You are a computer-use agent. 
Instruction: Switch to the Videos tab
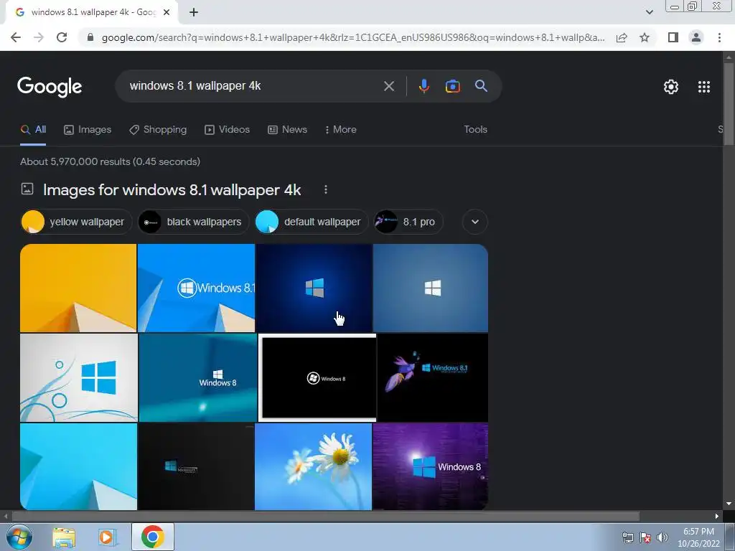tap(228, 130)
